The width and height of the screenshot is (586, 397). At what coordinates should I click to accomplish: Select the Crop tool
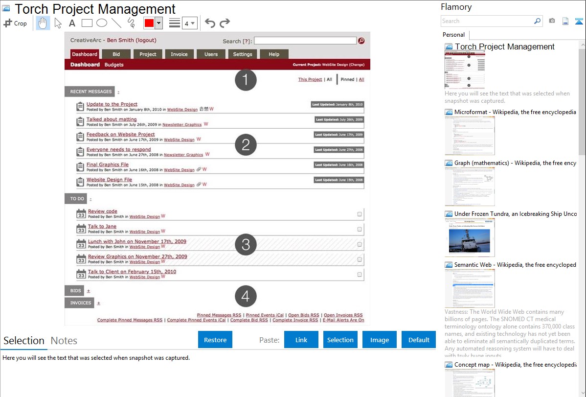tap(15, 23)
